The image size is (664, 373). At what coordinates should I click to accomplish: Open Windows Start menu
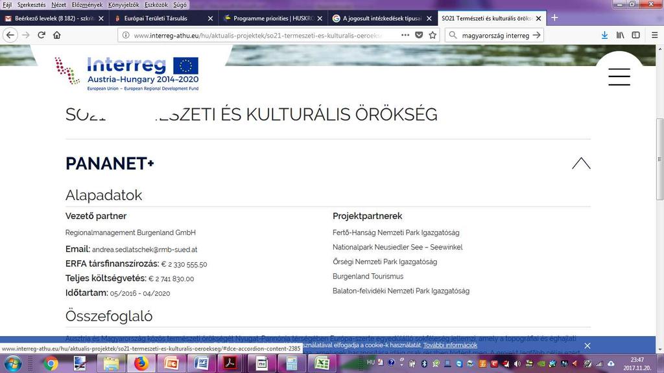pyautogui.click(x=13, y=363)
